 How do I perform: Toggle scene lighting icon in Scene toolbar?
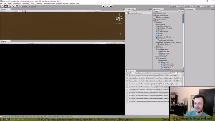tap(19, 11)
